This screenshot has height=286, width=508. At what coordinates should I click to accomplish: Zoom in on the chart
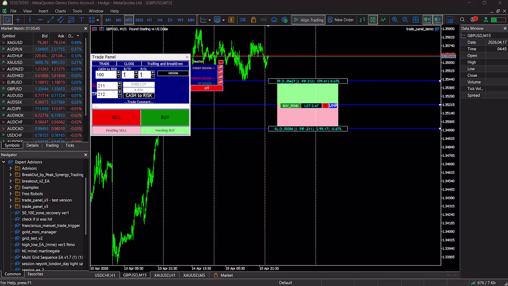tap(395, 20)
